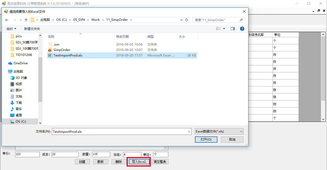Click Work in the address breadcrumb

point(96,20)
